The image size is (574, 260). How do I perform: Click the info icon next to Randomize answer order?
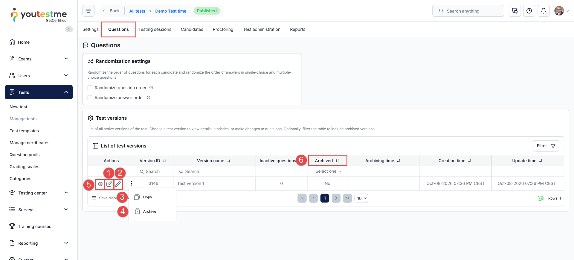[x=149, y=98]
